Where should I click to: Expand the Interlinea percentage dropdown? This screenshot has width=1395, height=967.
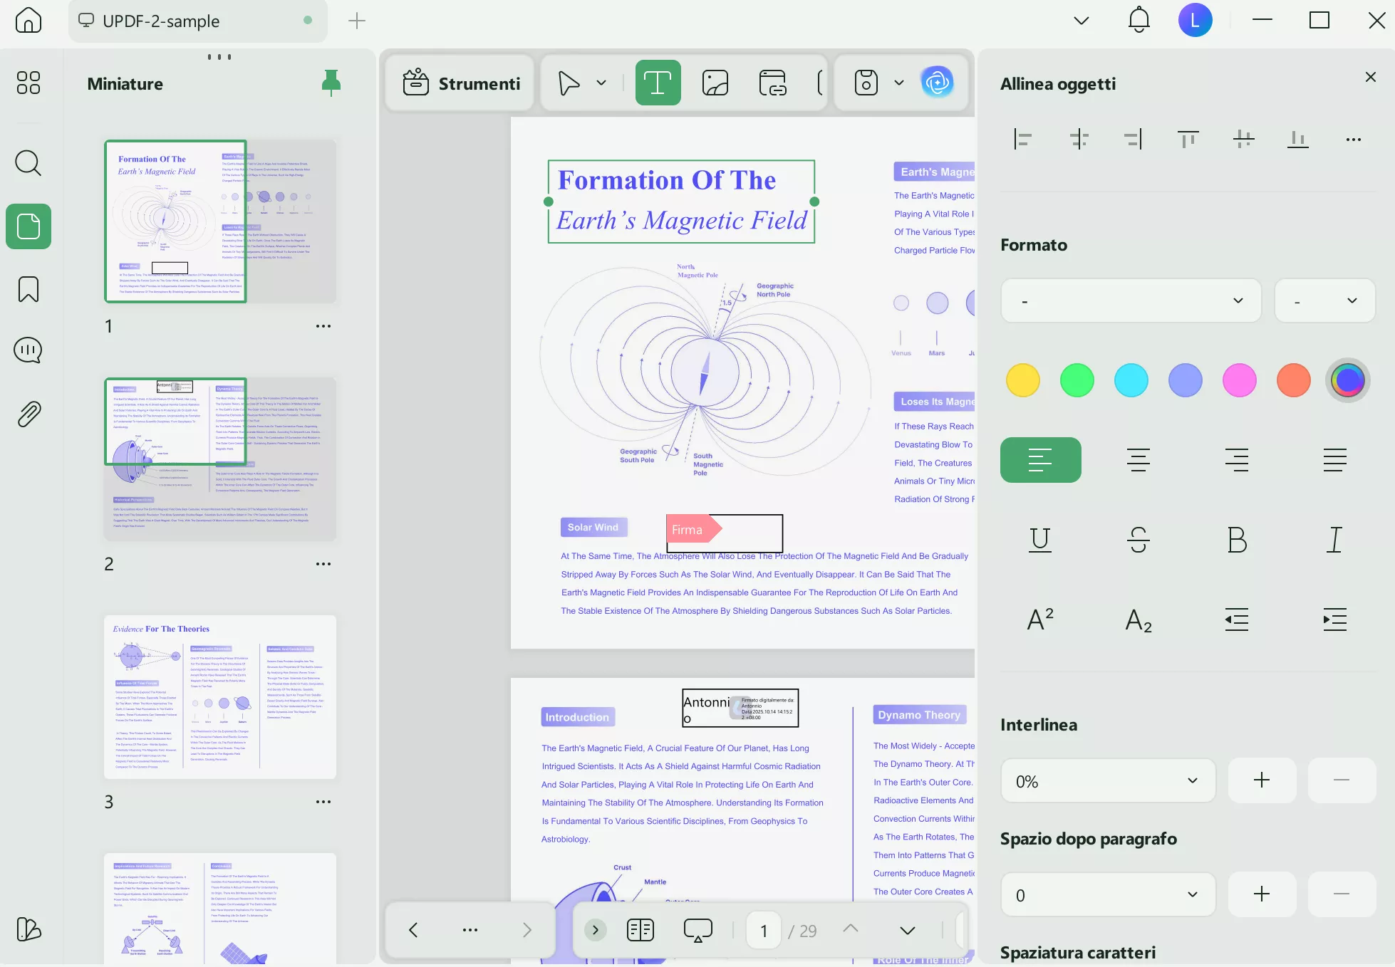click(x=1108, y=780)
